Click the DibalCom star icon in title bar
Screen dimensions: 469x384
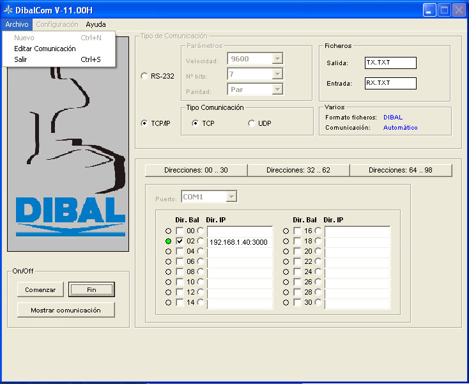8,10
